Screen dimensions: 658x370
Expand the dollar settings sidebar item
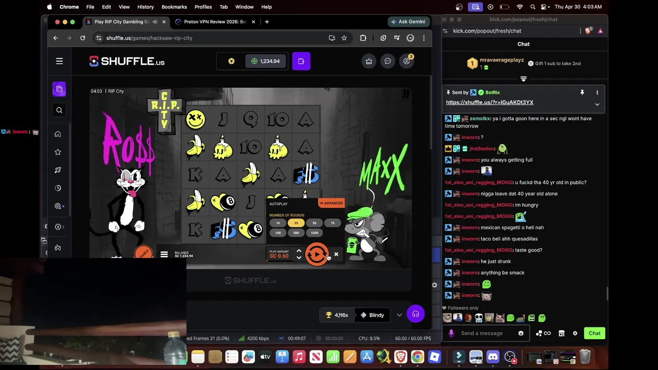coord(59,227)
